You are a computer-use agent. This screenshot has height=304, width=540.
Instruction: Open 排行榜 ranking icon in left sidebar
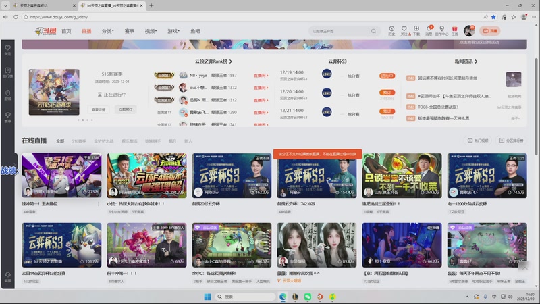tap(8, 72)
